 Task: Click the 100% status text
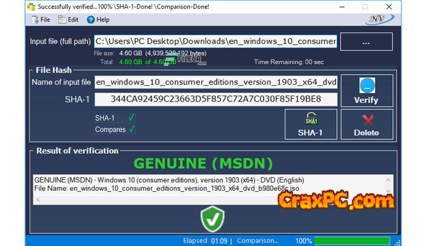(304, 241)
